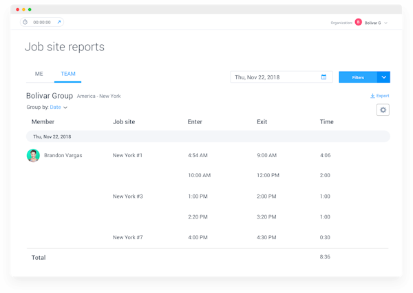Viewport: 413px width, 293px height.
Task: Click the date input showing Nov 22, 2018
Action: point(275,77)
